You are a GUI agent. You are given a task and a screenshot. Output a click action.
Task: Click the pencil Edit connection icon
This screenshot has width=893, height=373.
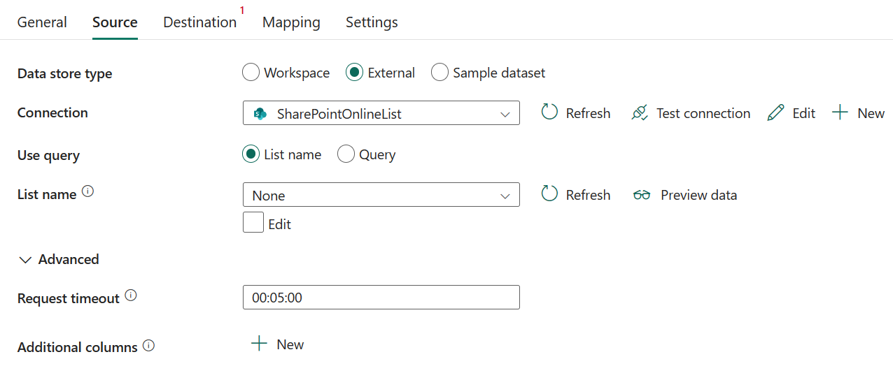pos(775,112)
